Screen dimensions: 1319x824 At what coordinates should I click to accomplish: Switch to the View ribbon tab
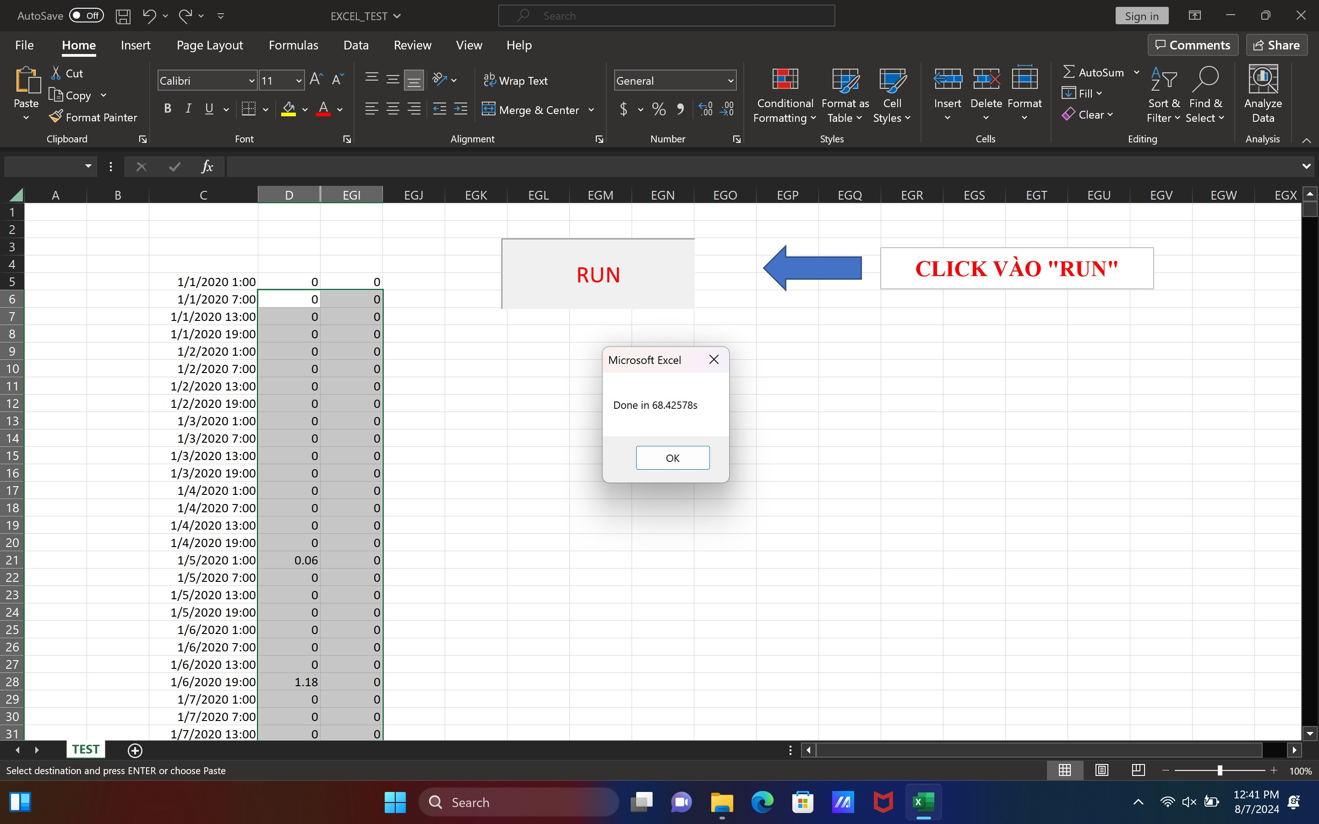(469, 44)
